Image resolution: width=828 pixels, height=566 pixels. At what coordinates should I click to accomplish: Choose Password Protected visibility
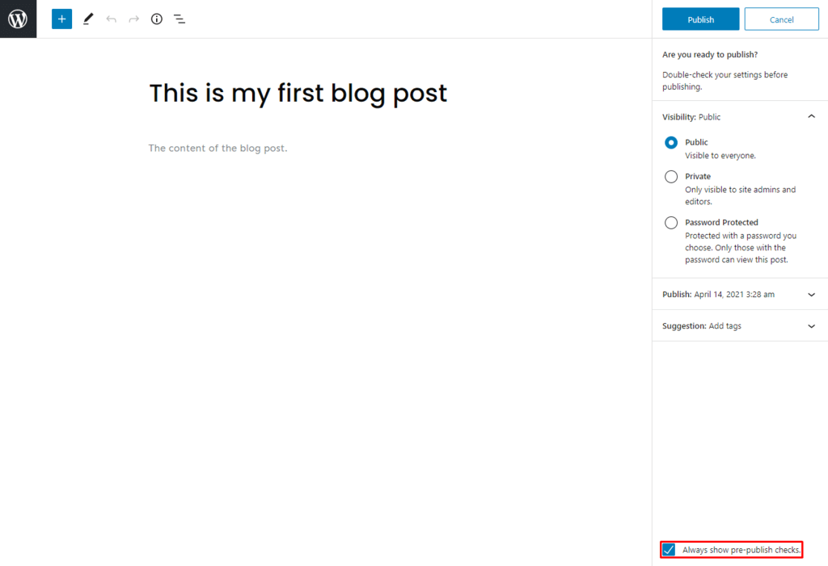coord(671,223)
